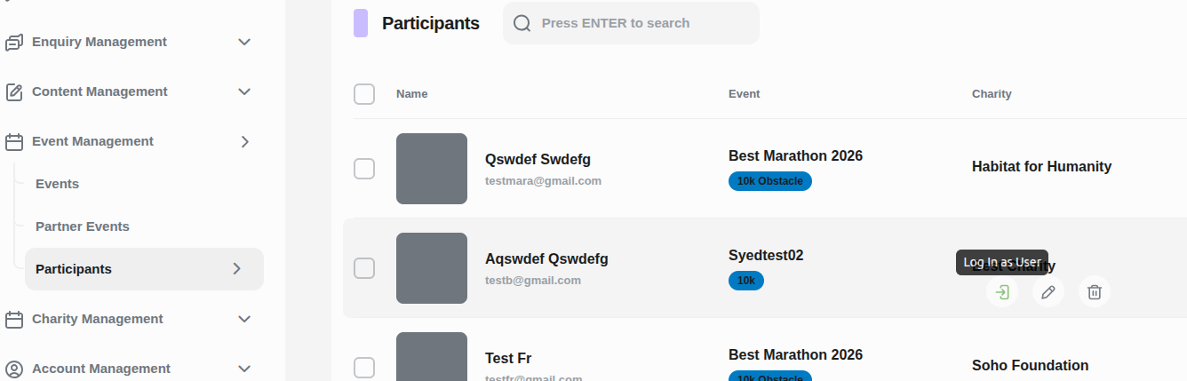
Task: Click the Charity Management calendar icon
Action: click(x=14, y=319)
